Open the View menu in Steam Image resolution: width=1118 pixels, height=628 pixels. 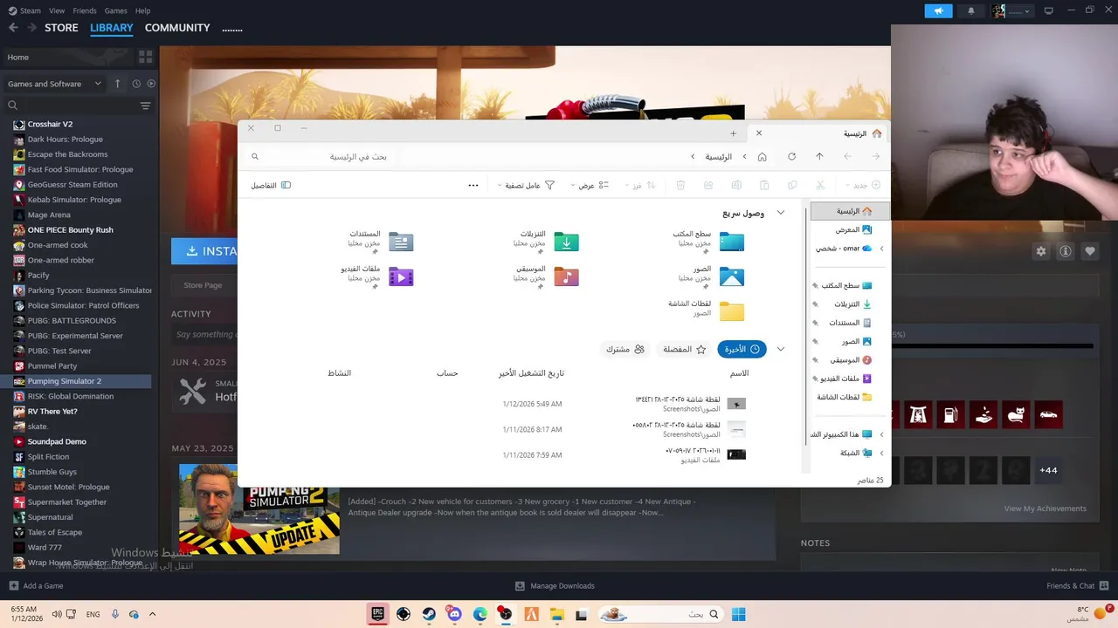[57, 10]
